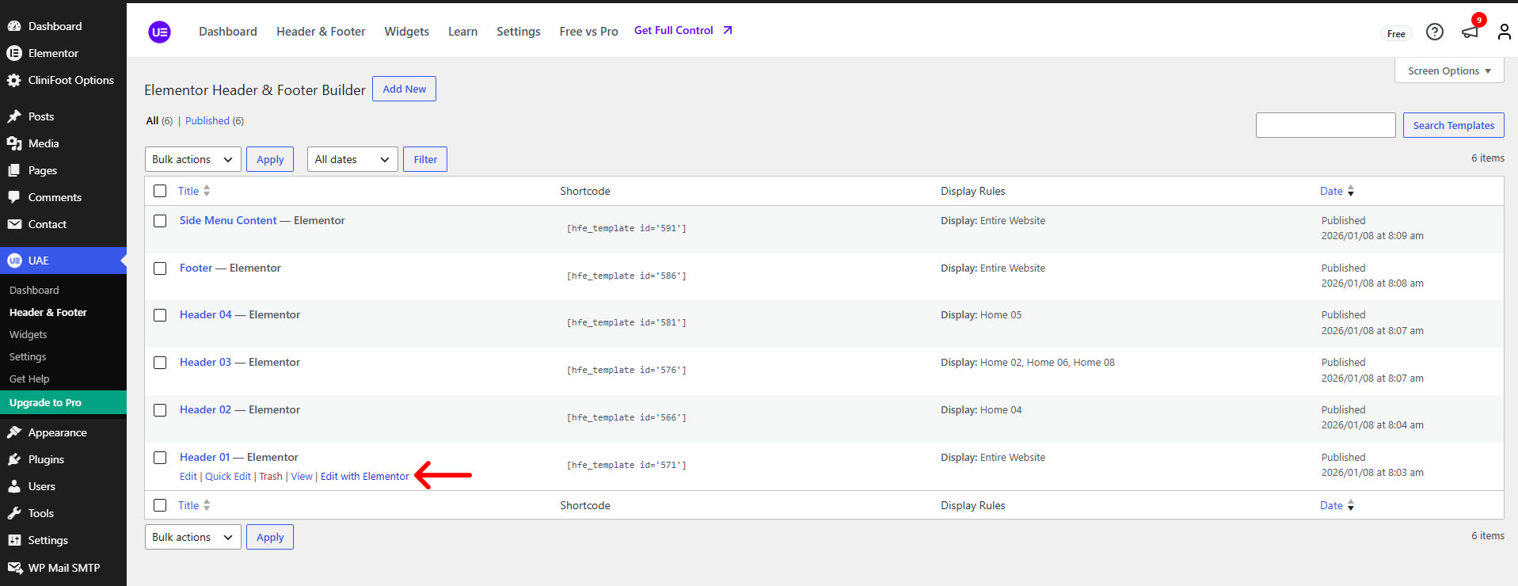Image resolution: width=1518 pixels, height=586 pixels.
Task: Select the Header 04 row checkbox
Action: click(160, 315)
